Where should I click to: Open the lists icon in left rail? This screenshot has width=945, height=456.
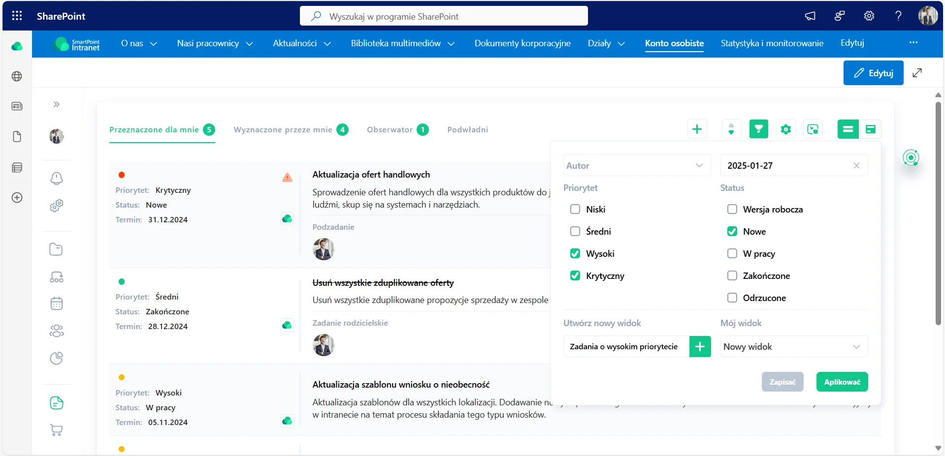click(17, 168)
